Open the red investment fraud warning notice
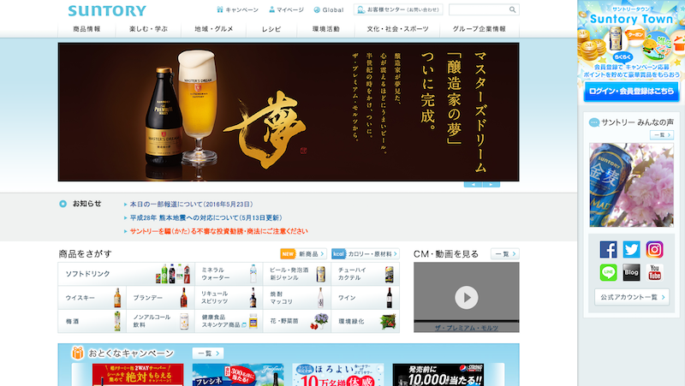Screen dimensions: 685x386 tap(219, 231)
